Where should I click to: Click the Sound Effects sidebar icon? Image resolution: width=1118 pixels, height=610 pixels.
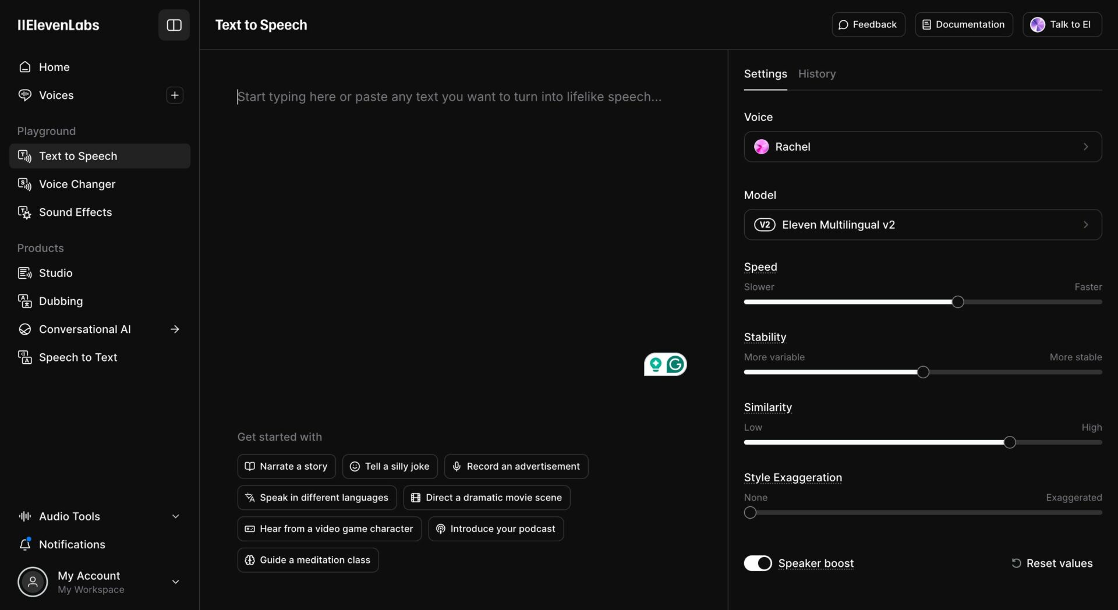coord(24,212)
